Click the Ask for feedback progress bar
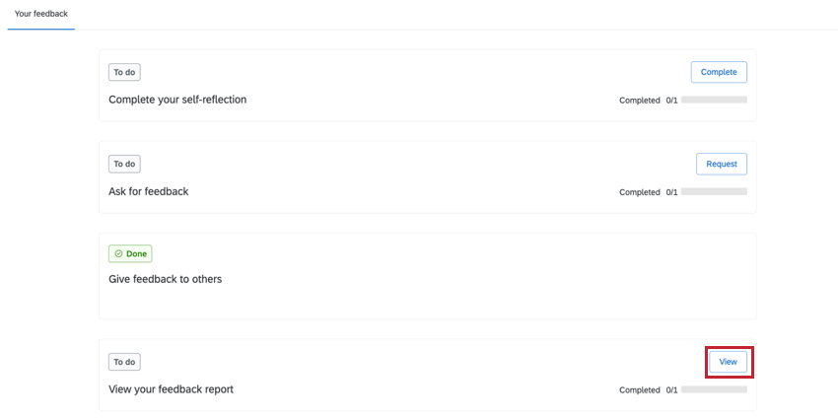The width and height of the screenshot is (838, 419). click(x=714, y=192)
